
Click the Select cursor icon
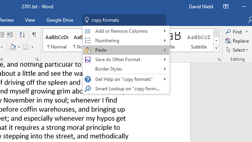[228, 50]
